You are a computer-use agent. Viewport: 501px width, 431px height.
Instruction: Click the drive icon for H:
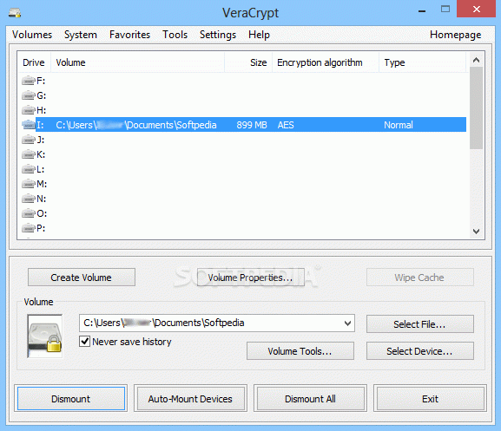click(28, 110)
